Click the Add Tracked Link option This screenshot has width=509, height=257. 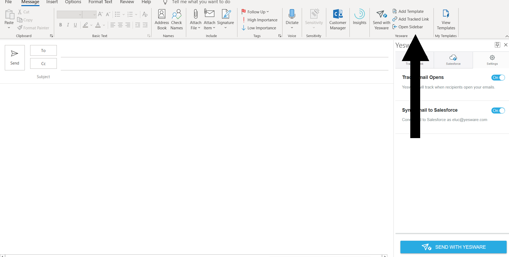click(x=411, y=19)
